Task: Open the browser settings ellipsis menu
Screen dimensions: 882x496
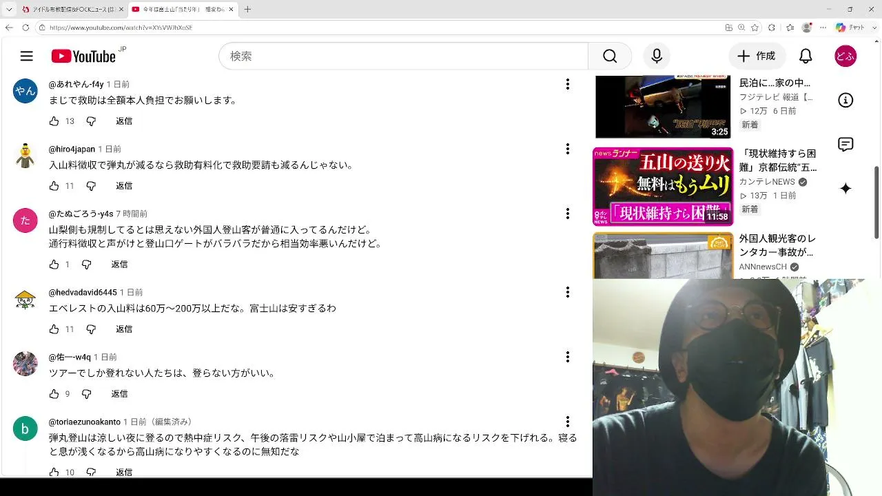Action: click(x=823, y=28)
